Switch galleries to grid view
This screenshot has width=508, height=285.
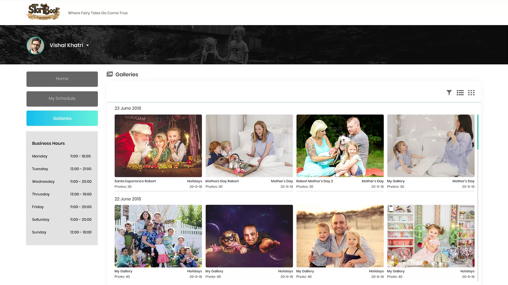[471, 93]
